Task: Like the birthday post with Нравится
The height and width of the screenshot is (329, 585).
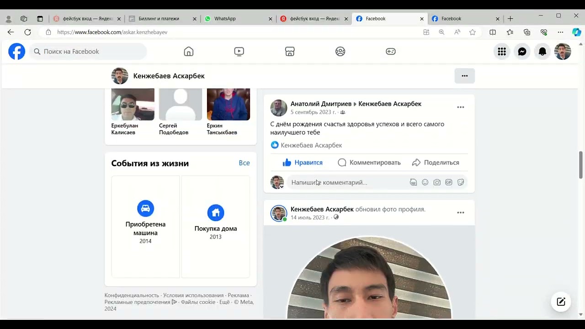Action: coord(303,163)
